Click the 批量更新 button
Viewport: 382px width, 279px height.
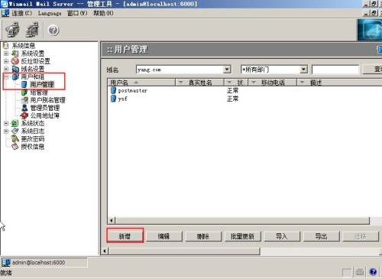click(x=242, y=236)
